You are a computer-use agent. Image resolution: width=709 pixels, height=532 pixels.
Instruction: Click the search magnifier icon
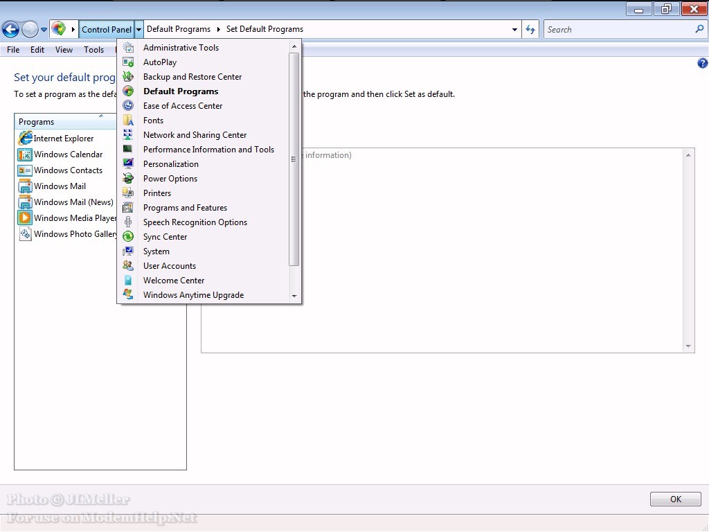(x=699, y=29)
